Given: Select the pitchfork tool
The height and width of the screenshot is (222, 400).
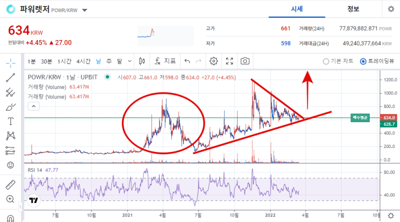Looking at the screenshot, I should (x=10, y=92).
